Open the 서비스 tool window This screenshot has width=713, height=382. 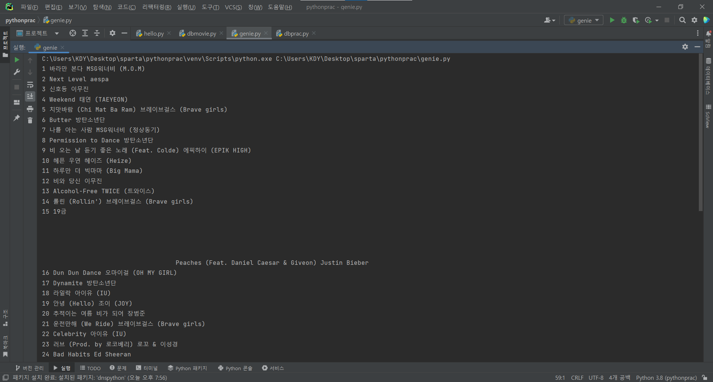(273, 368)
